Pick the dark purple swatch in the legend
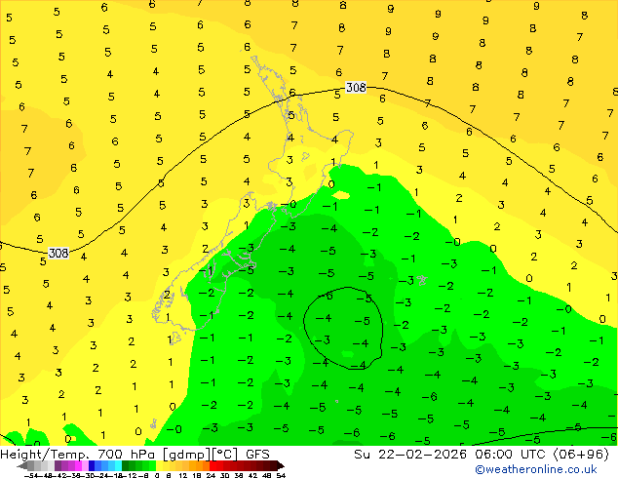This screenshot has width=618, height=478. click(58, 465)
